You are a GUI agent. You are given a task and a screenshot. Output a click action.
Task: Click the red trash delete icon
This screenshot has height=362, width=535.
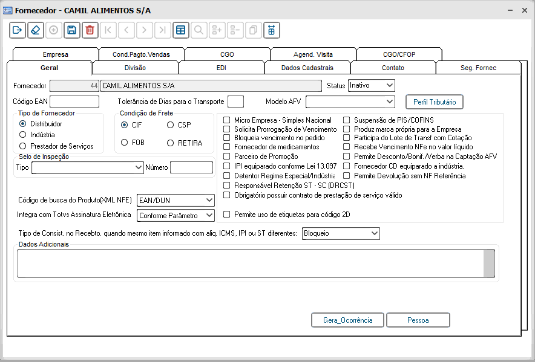[90, 30]
